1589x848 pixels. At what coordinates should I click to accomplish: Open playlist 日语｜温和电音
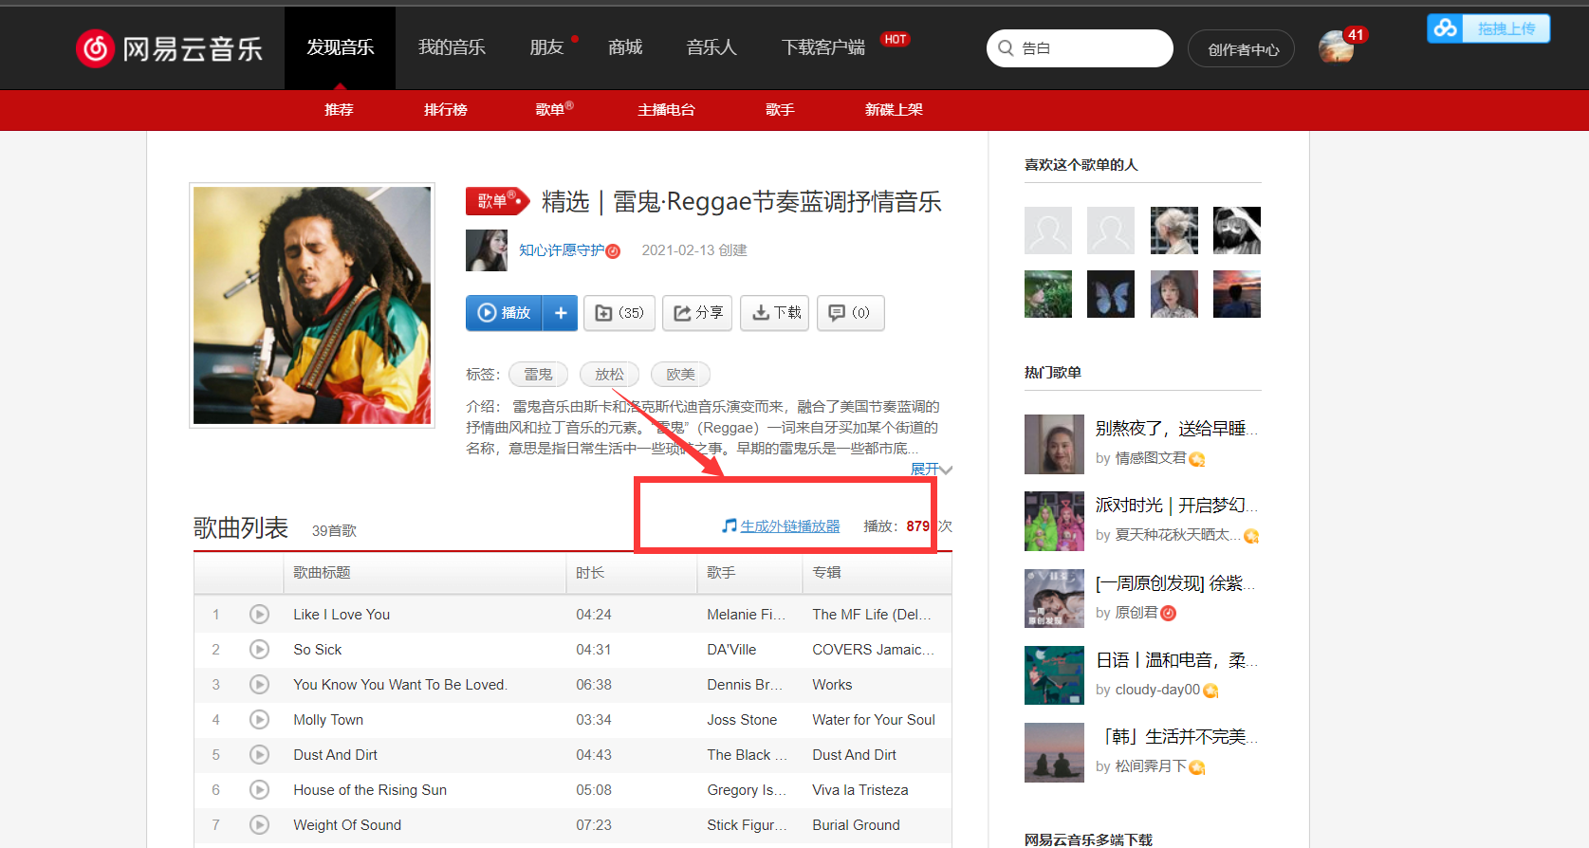pyautogui.click(x=1176, y=660)
